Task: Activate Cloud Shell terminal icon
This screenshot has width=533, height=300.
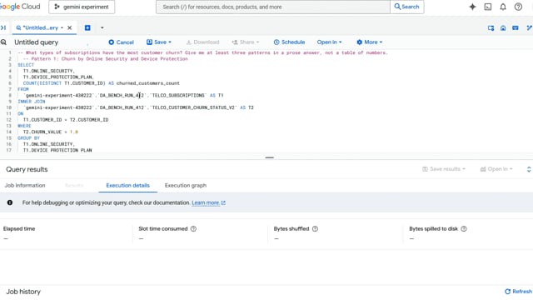Action: tap(488, 7)
